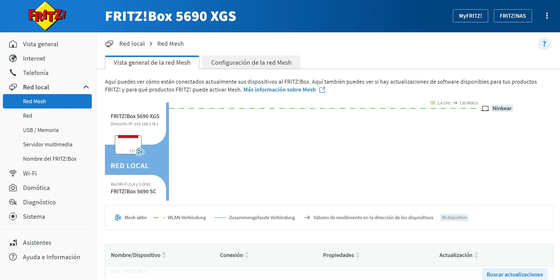This screenshot has height=280, width=560.
Task: Open USB / Memoria submenu item
Action: point(41,130)
